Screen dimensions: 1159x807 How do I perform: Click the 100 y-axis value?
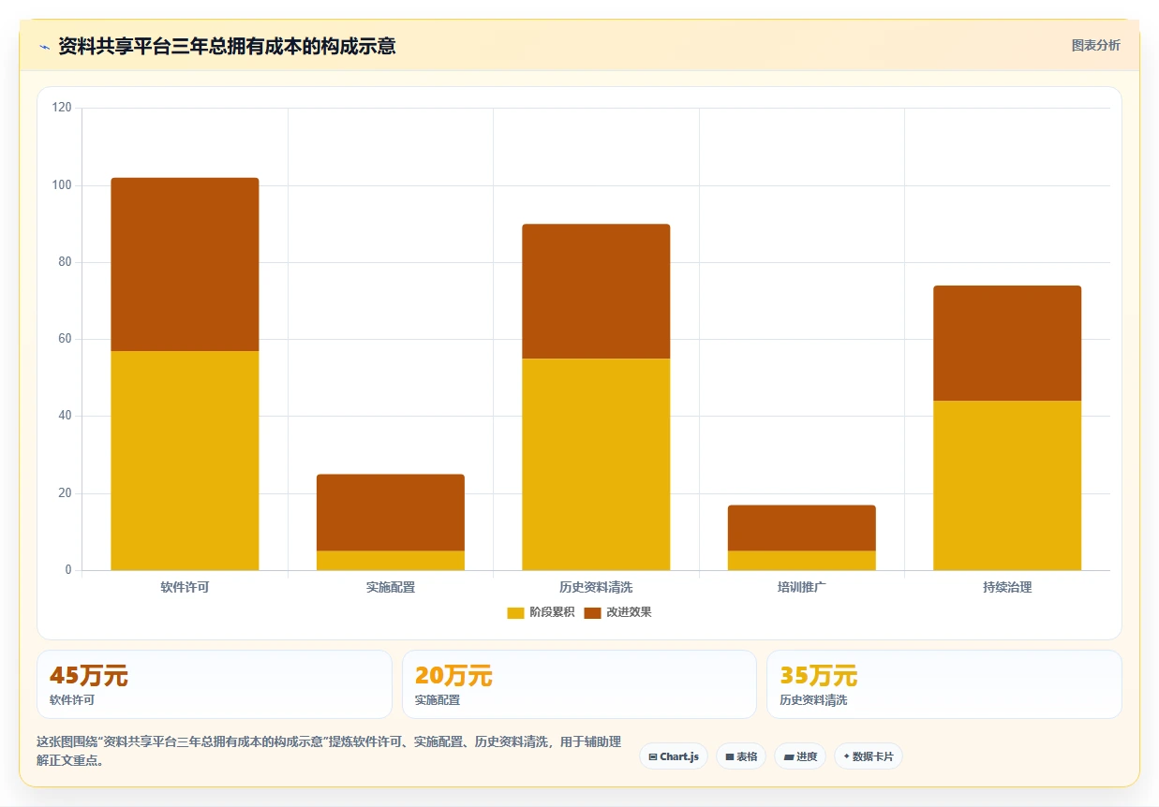click(x=62, y=185)
